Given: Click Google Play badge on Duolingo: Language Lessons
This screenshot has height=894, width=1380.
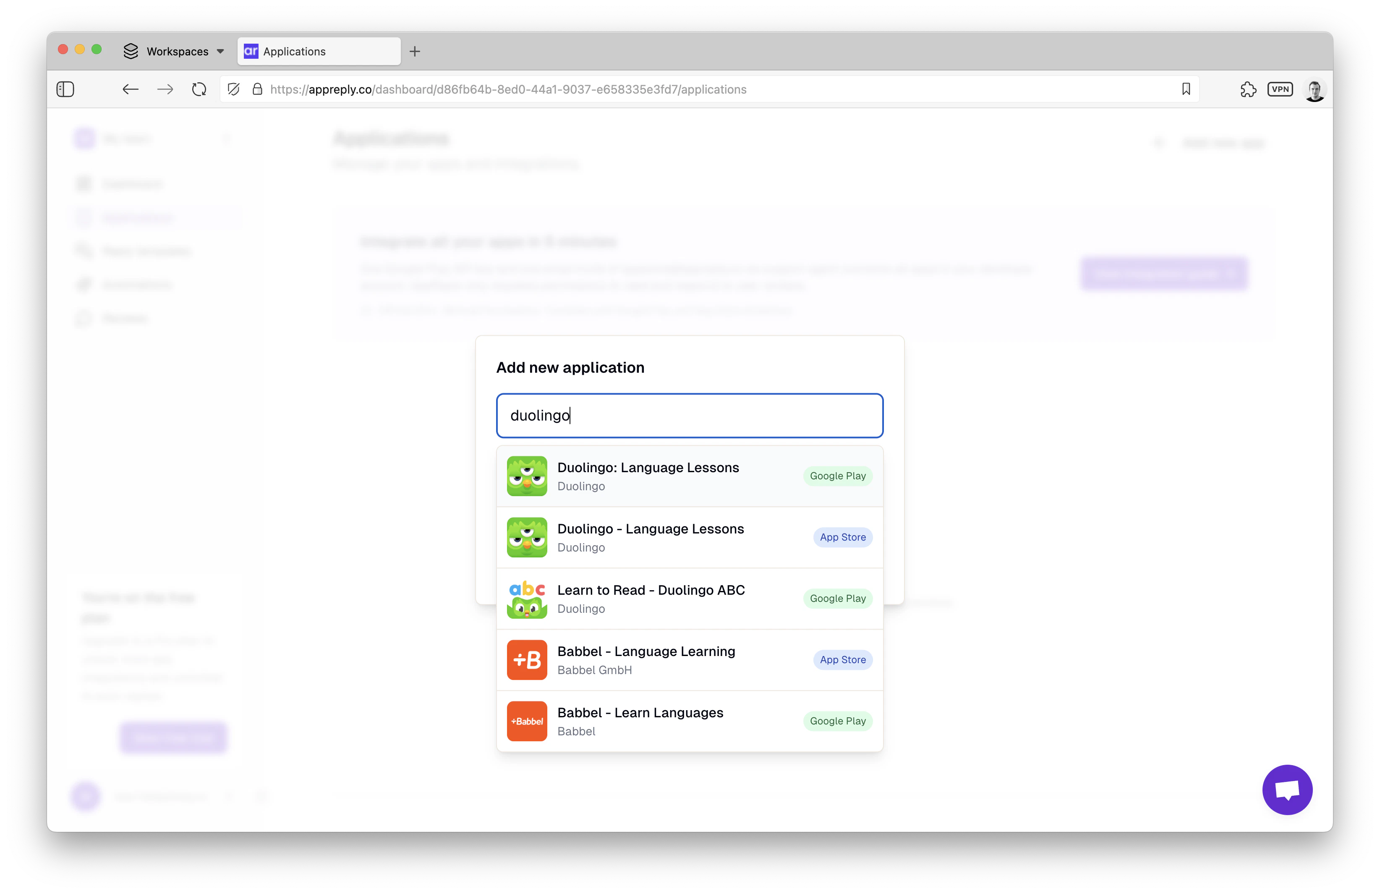Looking at the screenshot, I should tap(837, 476).
